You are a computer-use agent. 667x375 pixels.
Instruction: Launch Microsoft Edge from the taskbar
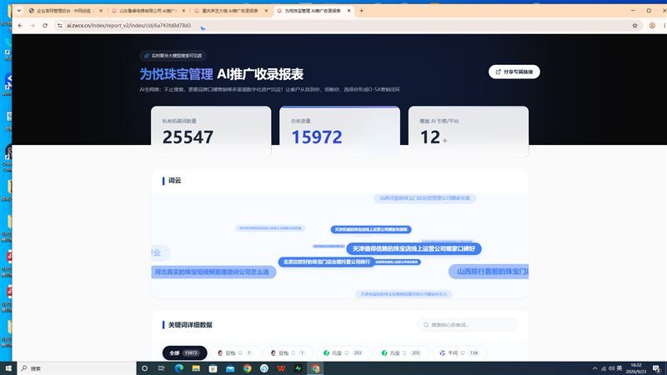click(x=178, y=368)
